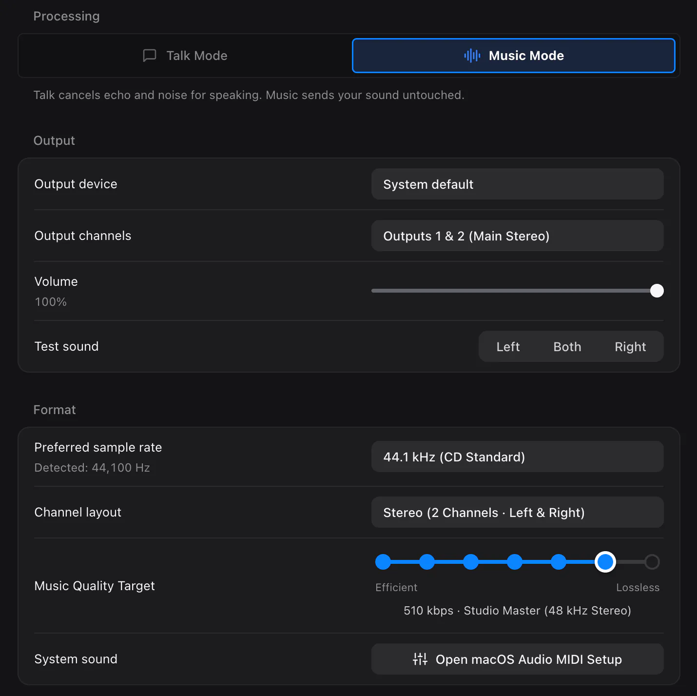Click the 'Test sound' label

tap(66, 346)
